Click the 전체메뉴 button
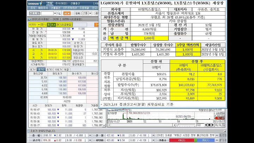Viewport: 254px width, 143px height. coord(35,13)
